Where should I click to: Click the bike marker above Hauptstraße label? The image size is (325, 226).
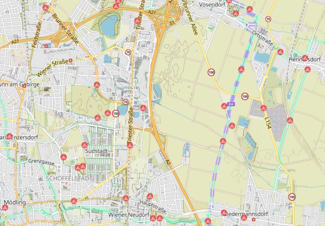click(150, 196)
